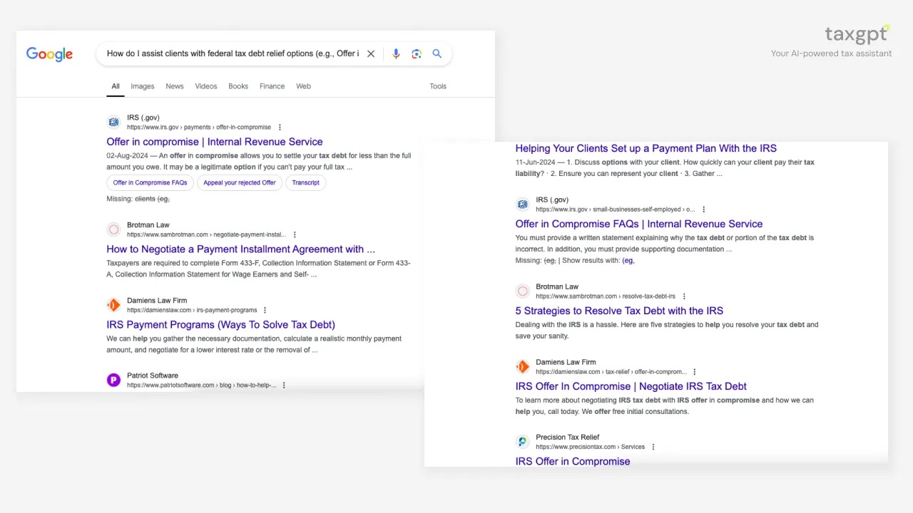Switch to the Web tab
Image resolution: width=913 pixels, height=513 pixels.
click(x=303, y=86)
